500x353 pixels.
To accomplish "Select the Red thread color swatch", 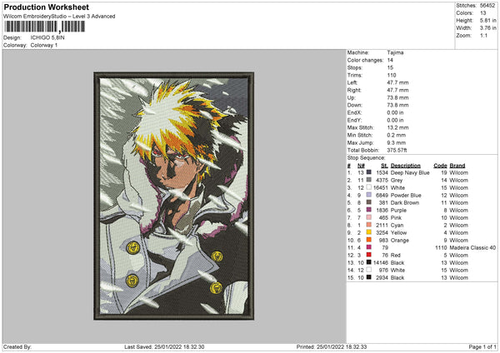I will click(368, 255).
